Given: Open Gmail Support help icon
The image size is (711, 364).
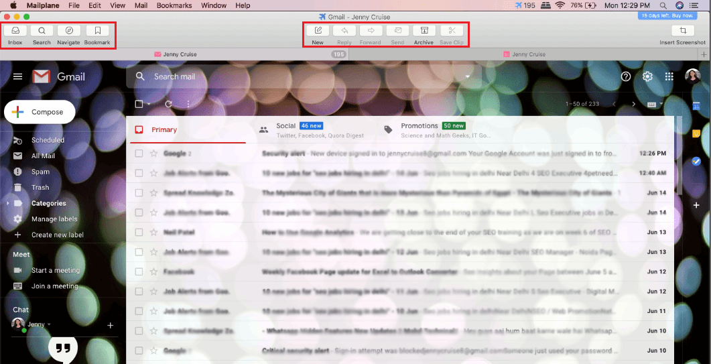Looking at the screenshot, I should (x=626, y=76).
